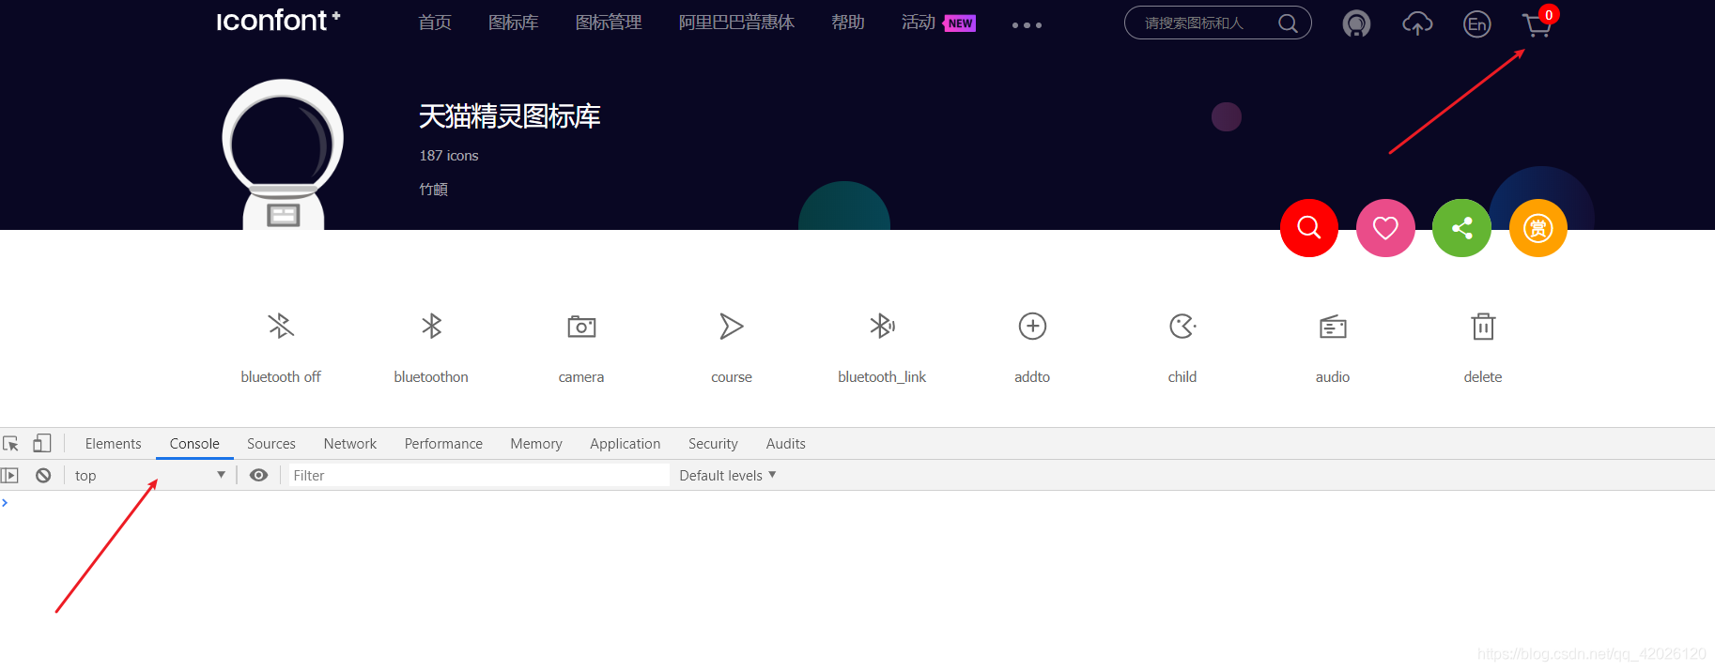1715x671 pixels.
Task: Select the camera icon
Action: [581, 327]
